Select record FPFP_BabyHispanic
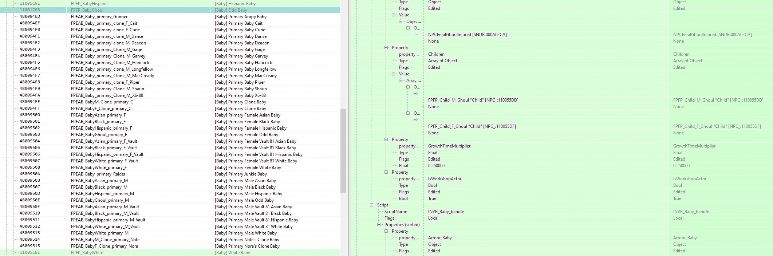Image resolution: width=773 pixels, height=256 pixels. 170,4
